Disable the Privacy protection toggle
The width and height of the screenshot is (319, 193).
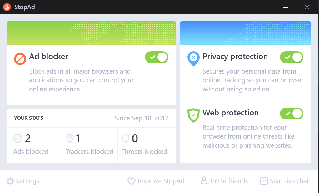click(x=292, y=57)
